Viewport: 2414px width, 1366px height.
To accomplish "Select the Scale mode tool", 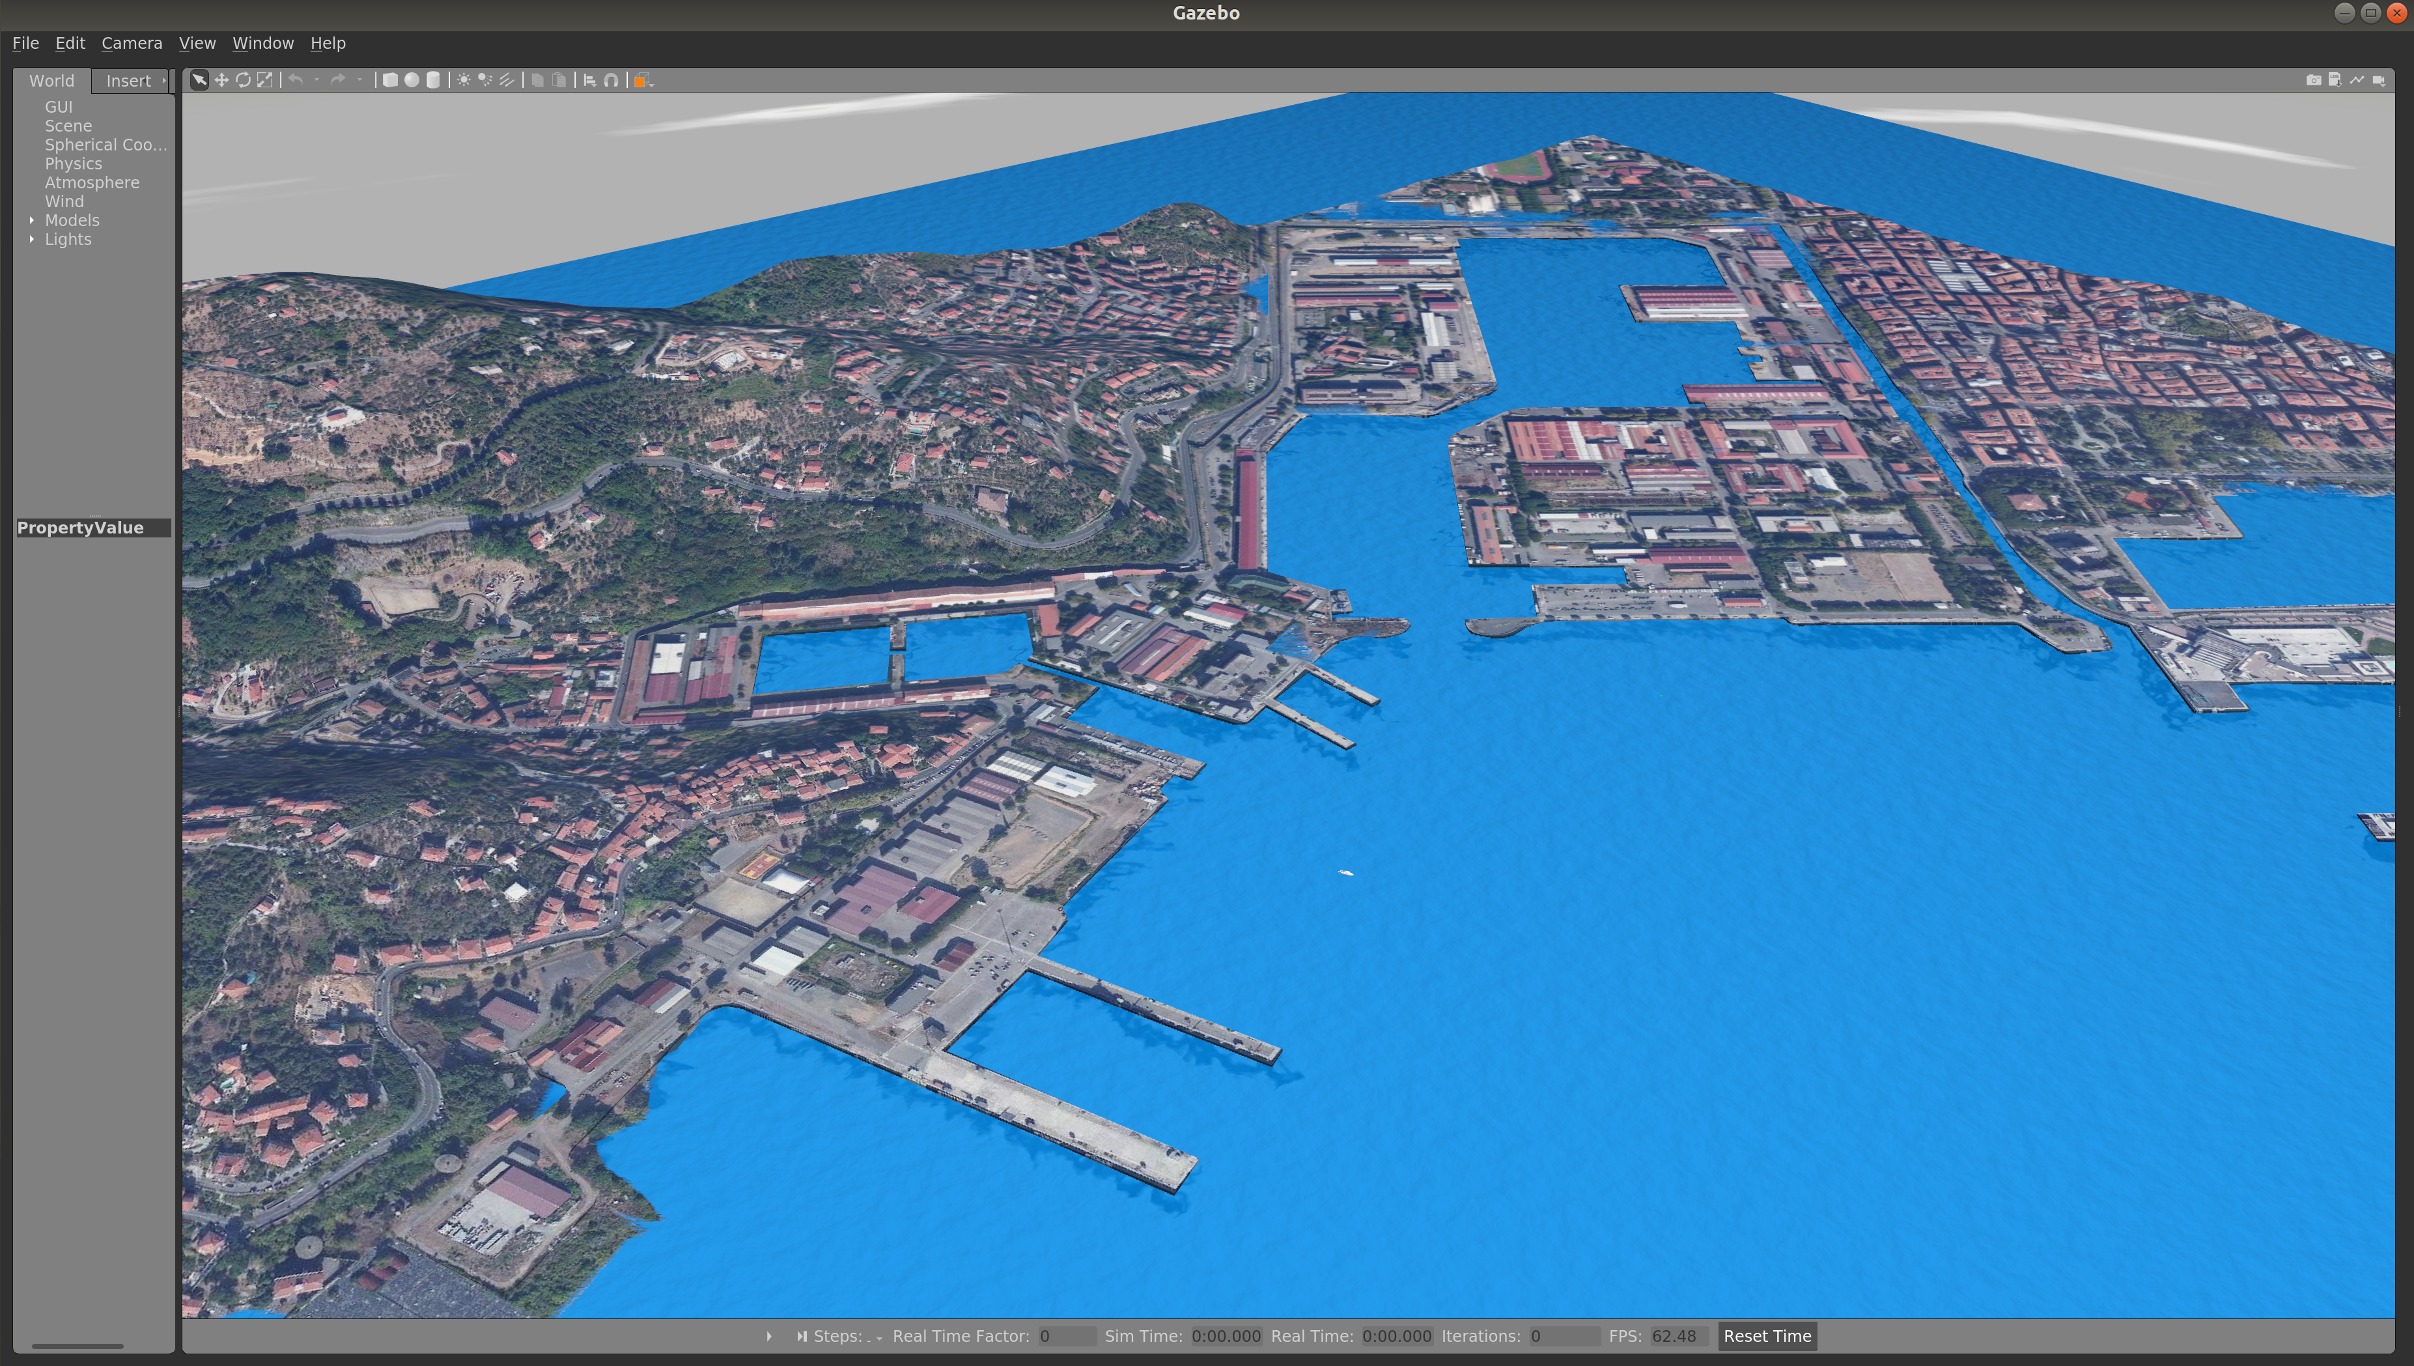I will [x=266, y=79].
